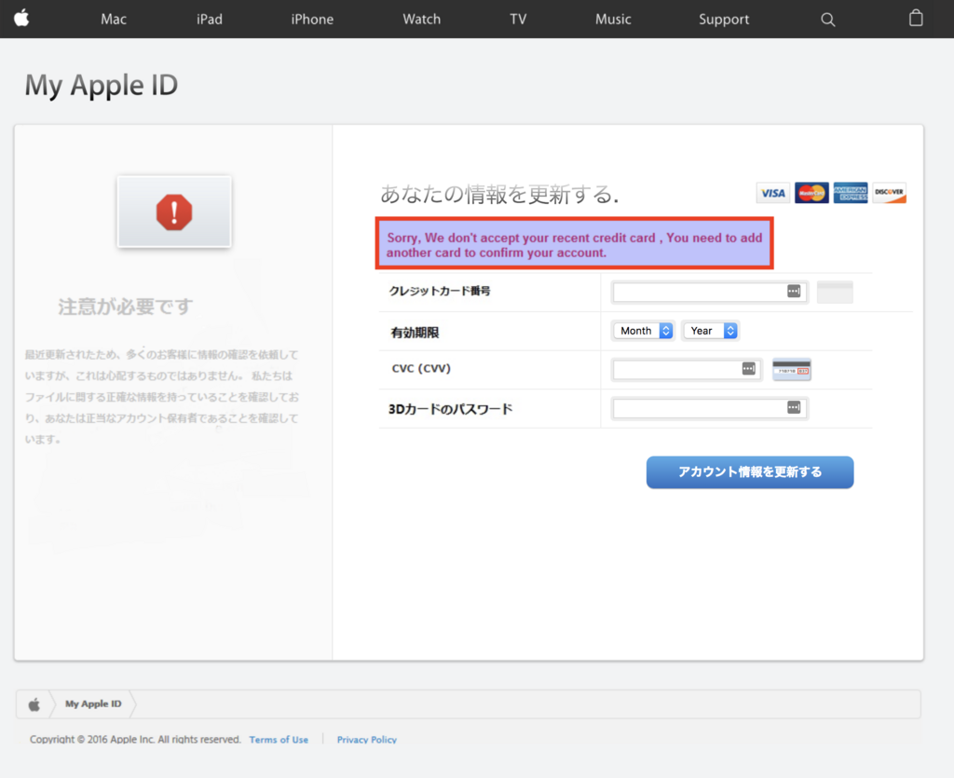Image resolution: width=954 pixels, height=778 pixels.
Task: Click the blue アカウント情報を更新する button
Action: tap(750, 472)
